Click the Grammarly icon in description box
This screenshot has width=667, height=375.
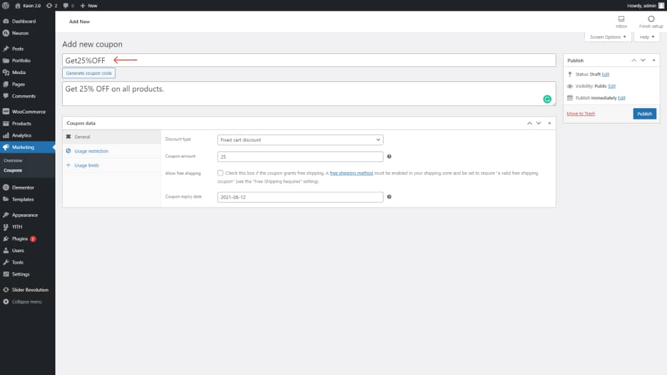tap(547, 99)
